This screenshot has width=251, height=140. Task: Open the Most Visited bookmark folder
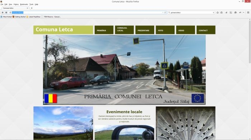6,17
